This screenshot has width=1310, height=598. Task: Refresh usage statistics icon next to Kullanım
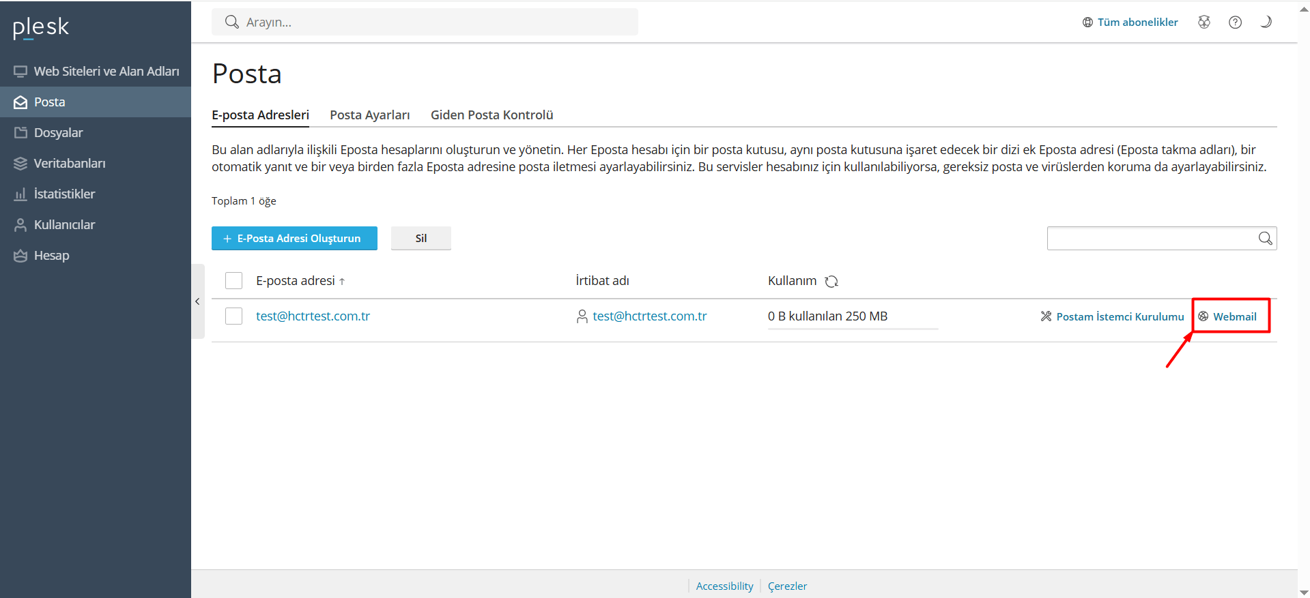point(831,281)
